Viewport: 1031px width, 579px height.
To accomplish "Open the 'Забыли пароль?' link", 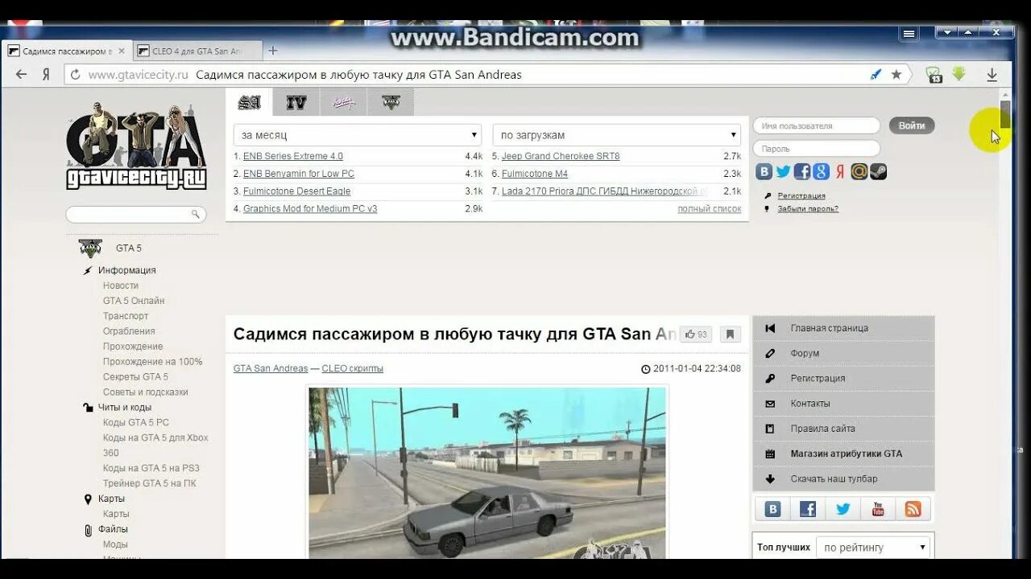I will point(807,209).
